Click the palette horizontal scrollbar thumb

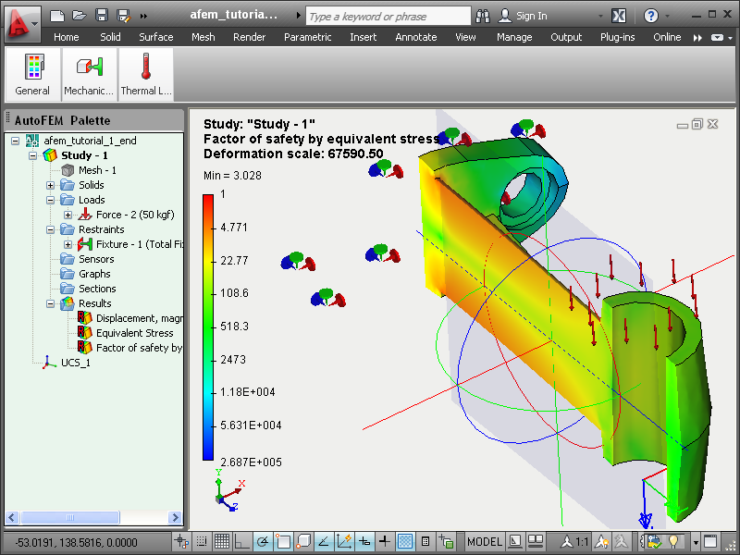70,517
